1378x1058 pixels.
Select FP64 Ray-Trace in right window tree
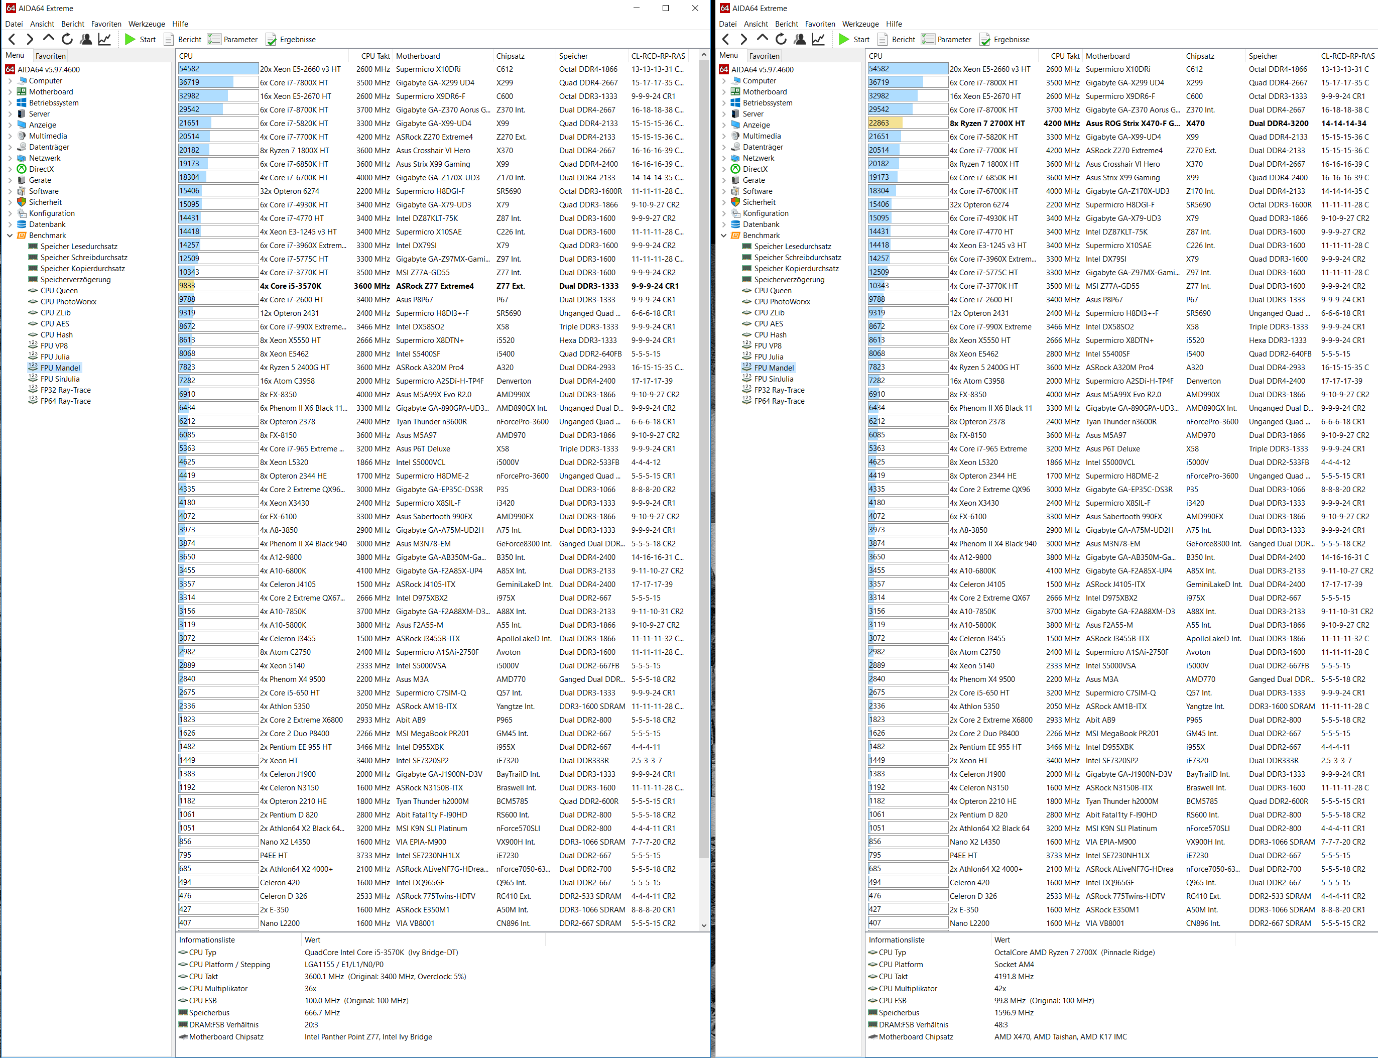click(779, 401)
